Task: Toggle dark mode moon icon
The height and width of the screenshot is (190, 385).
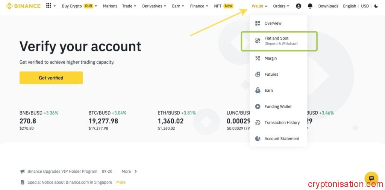Action: click(x=376, y=6)
